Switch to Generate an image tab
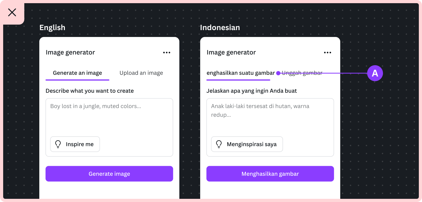422x202 pixels. pos(78,73)
